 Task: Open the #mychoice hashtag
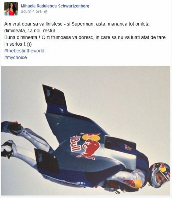[x=15, y=57]
